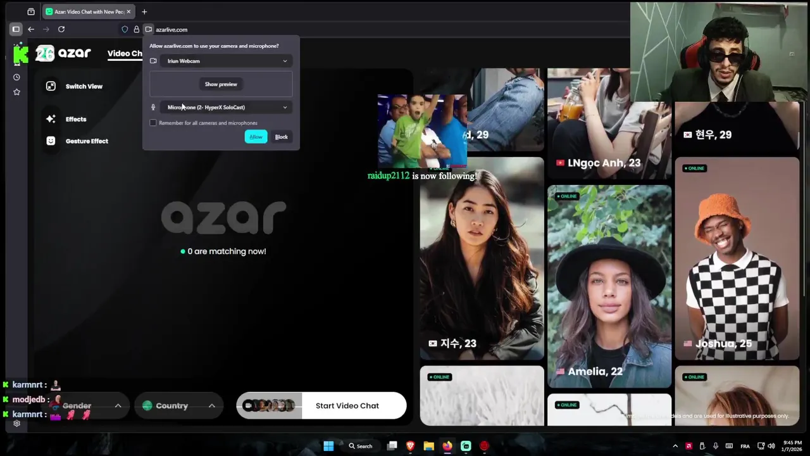Open the 현우, 29 profile card

(737, 125)
